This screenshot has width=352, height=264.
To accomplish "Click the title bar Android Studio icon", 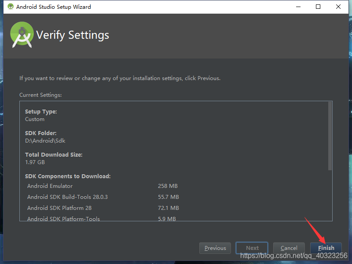I will (x=10, y=7).
